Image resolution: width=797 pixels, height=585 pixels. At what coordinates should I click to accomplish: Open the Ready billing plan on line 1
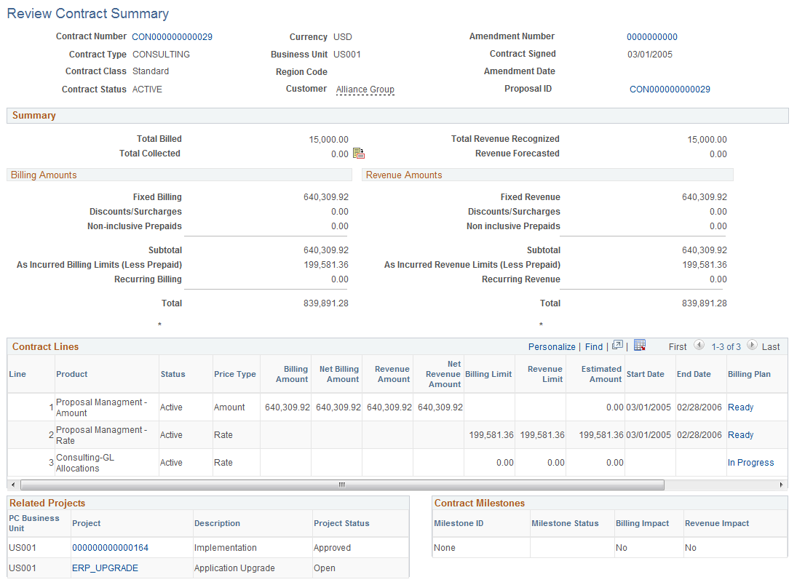(740, 407)
